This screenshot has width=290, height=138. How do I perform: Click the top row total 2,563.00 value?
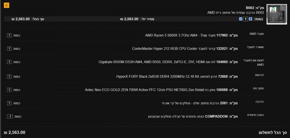click(x=21, y=19)
